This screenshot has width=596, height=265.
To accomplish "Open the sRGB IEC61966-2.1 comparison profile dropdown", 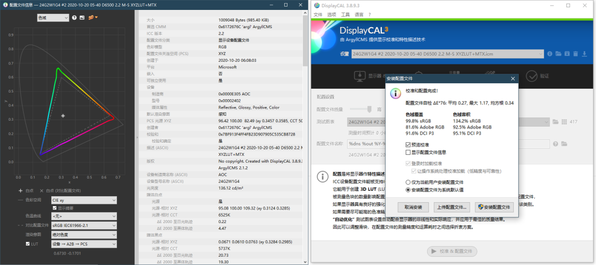I will tap(84, 225).
